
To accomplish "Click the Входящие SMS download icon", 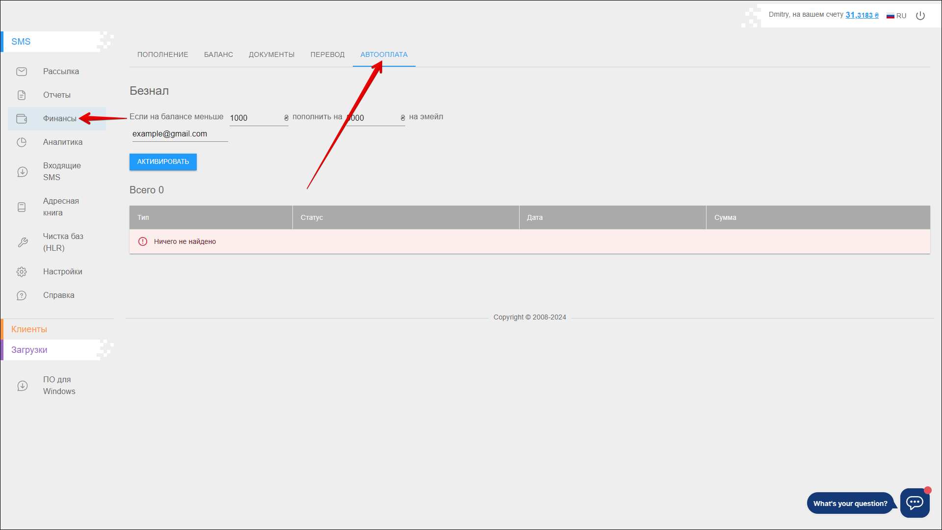I will [22, 172].
